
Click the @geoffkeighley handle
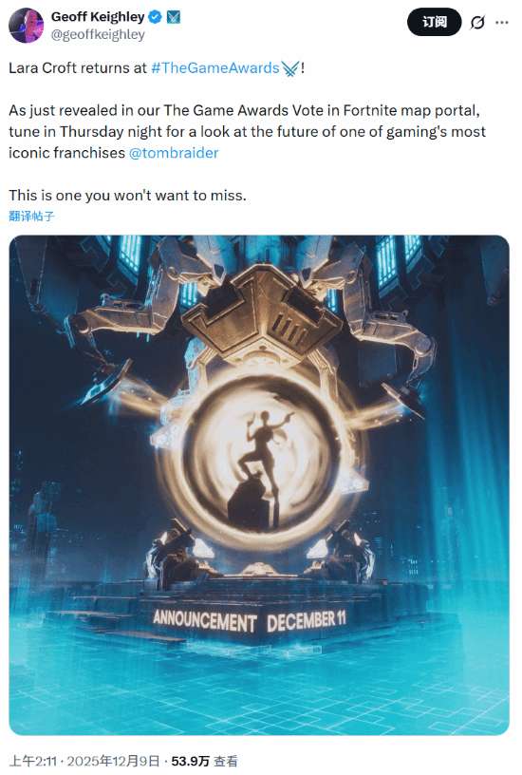(x=98, y=34)
